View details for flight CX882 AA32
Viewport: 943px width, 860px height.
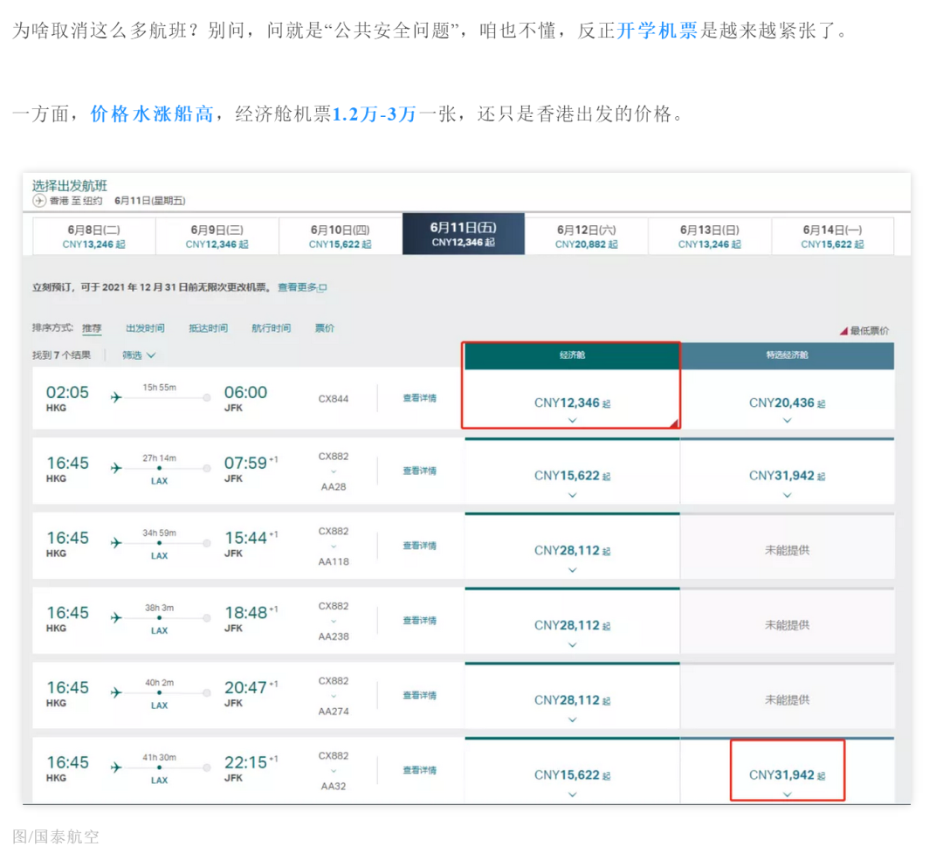point(420,770)
